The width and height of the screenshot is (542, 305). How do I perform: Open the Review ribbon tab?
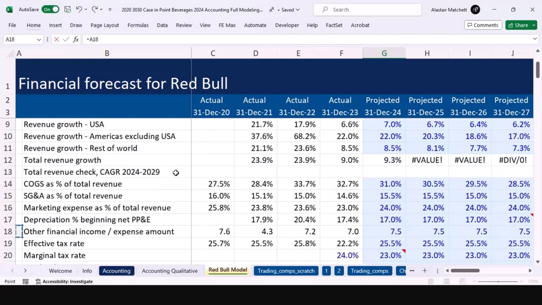click(184, 25)
